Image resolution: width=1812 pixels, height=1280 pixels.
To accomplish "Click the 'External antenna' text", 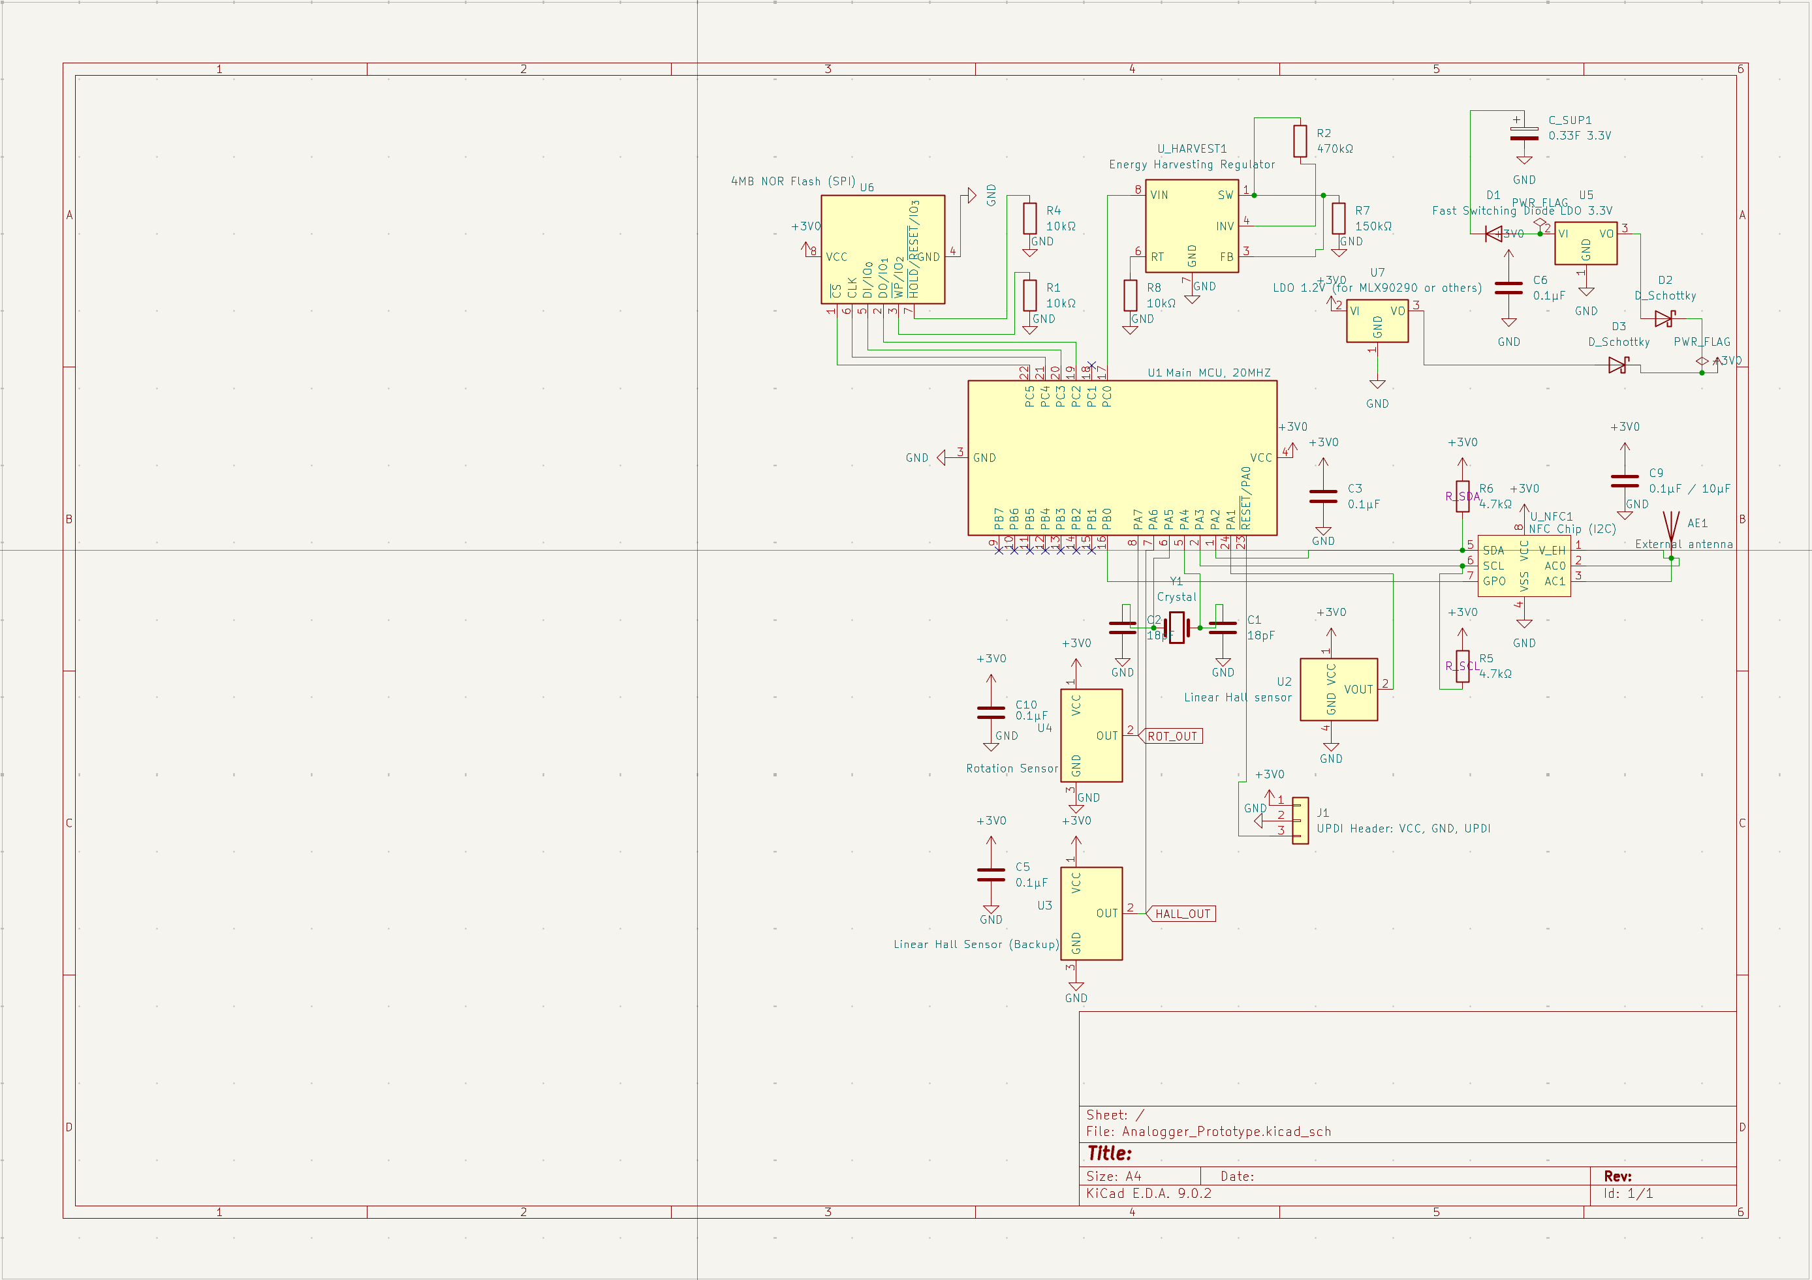I will [x=1683, y=545].
